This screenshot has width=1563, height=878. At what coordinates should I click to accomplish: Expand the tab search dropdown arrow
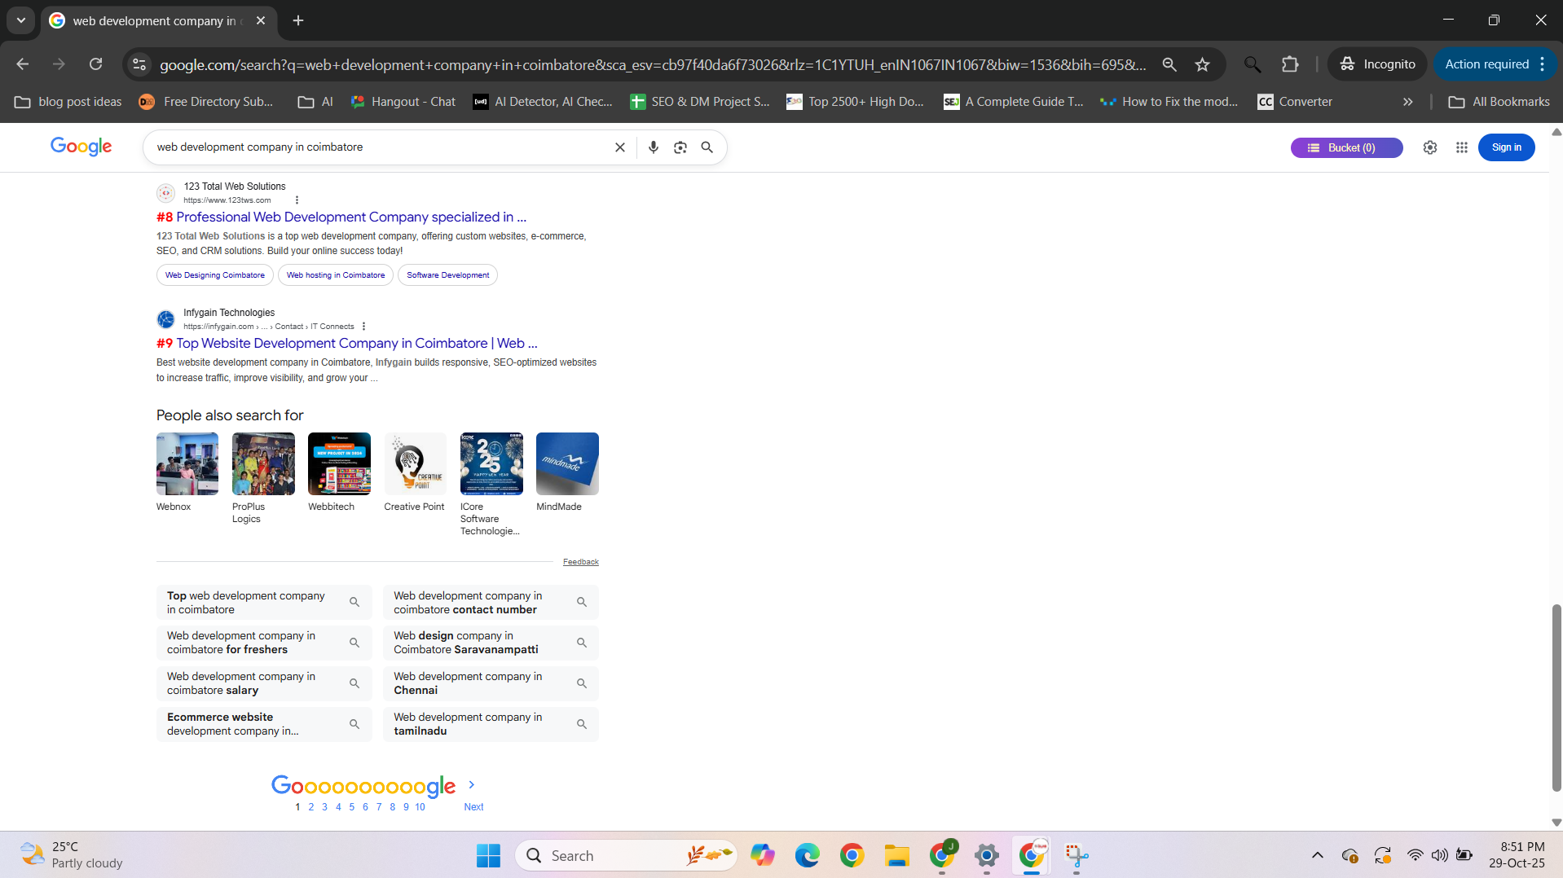point(21,20)
